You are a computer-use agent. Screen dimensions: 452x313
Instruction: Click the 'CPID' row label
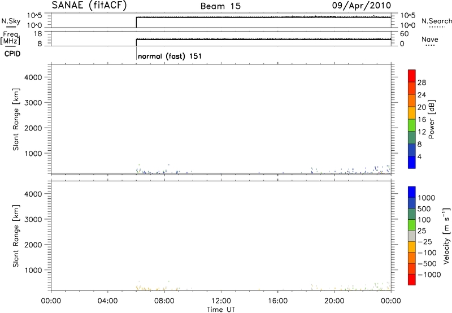(12, 54)
